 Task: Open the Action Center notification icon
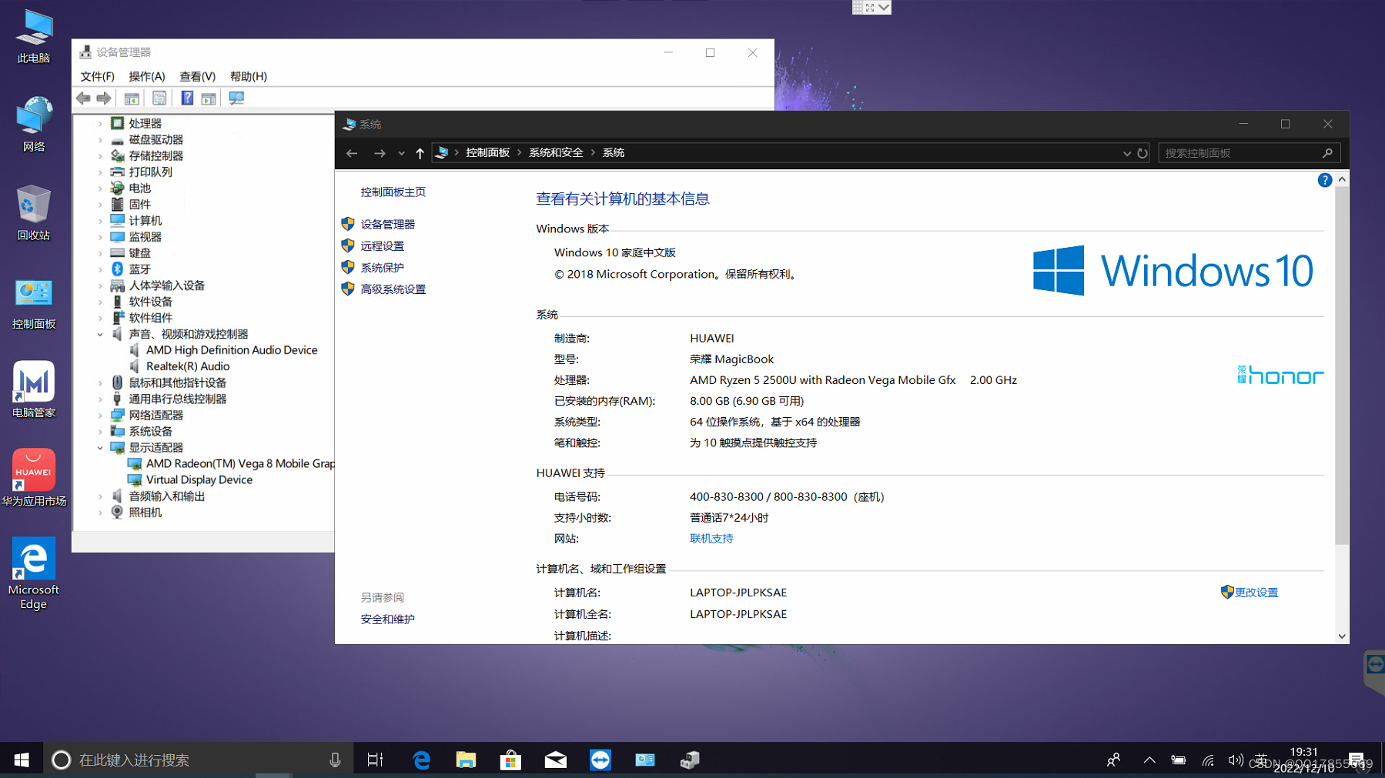click(1357, 760)
